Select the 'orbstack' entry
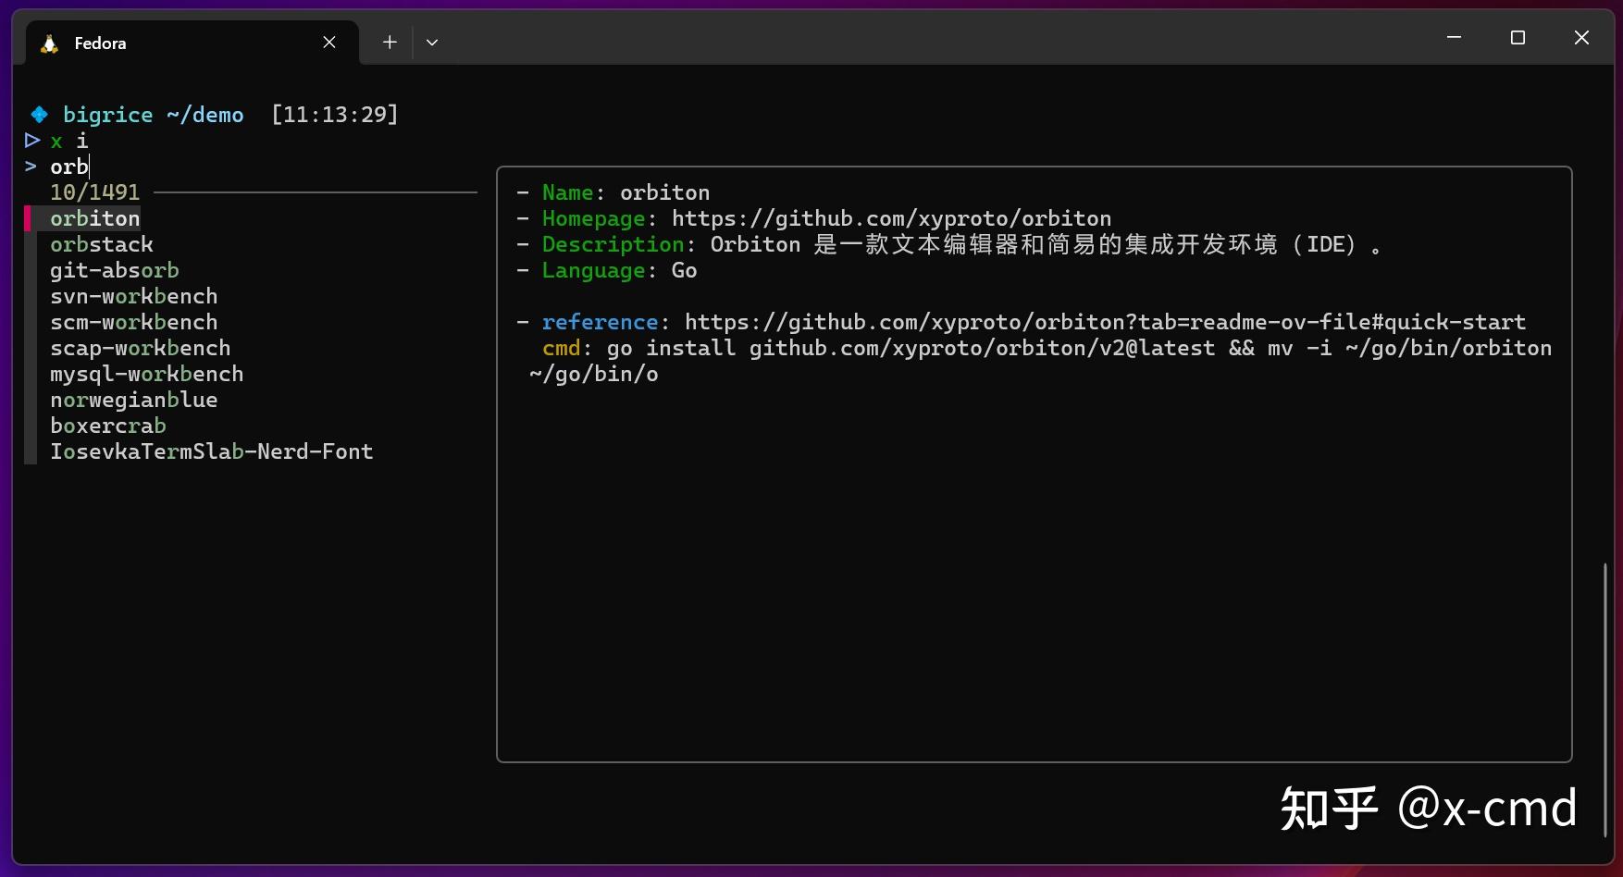Viewport: 1623px width, 877px height. (102, 244)
